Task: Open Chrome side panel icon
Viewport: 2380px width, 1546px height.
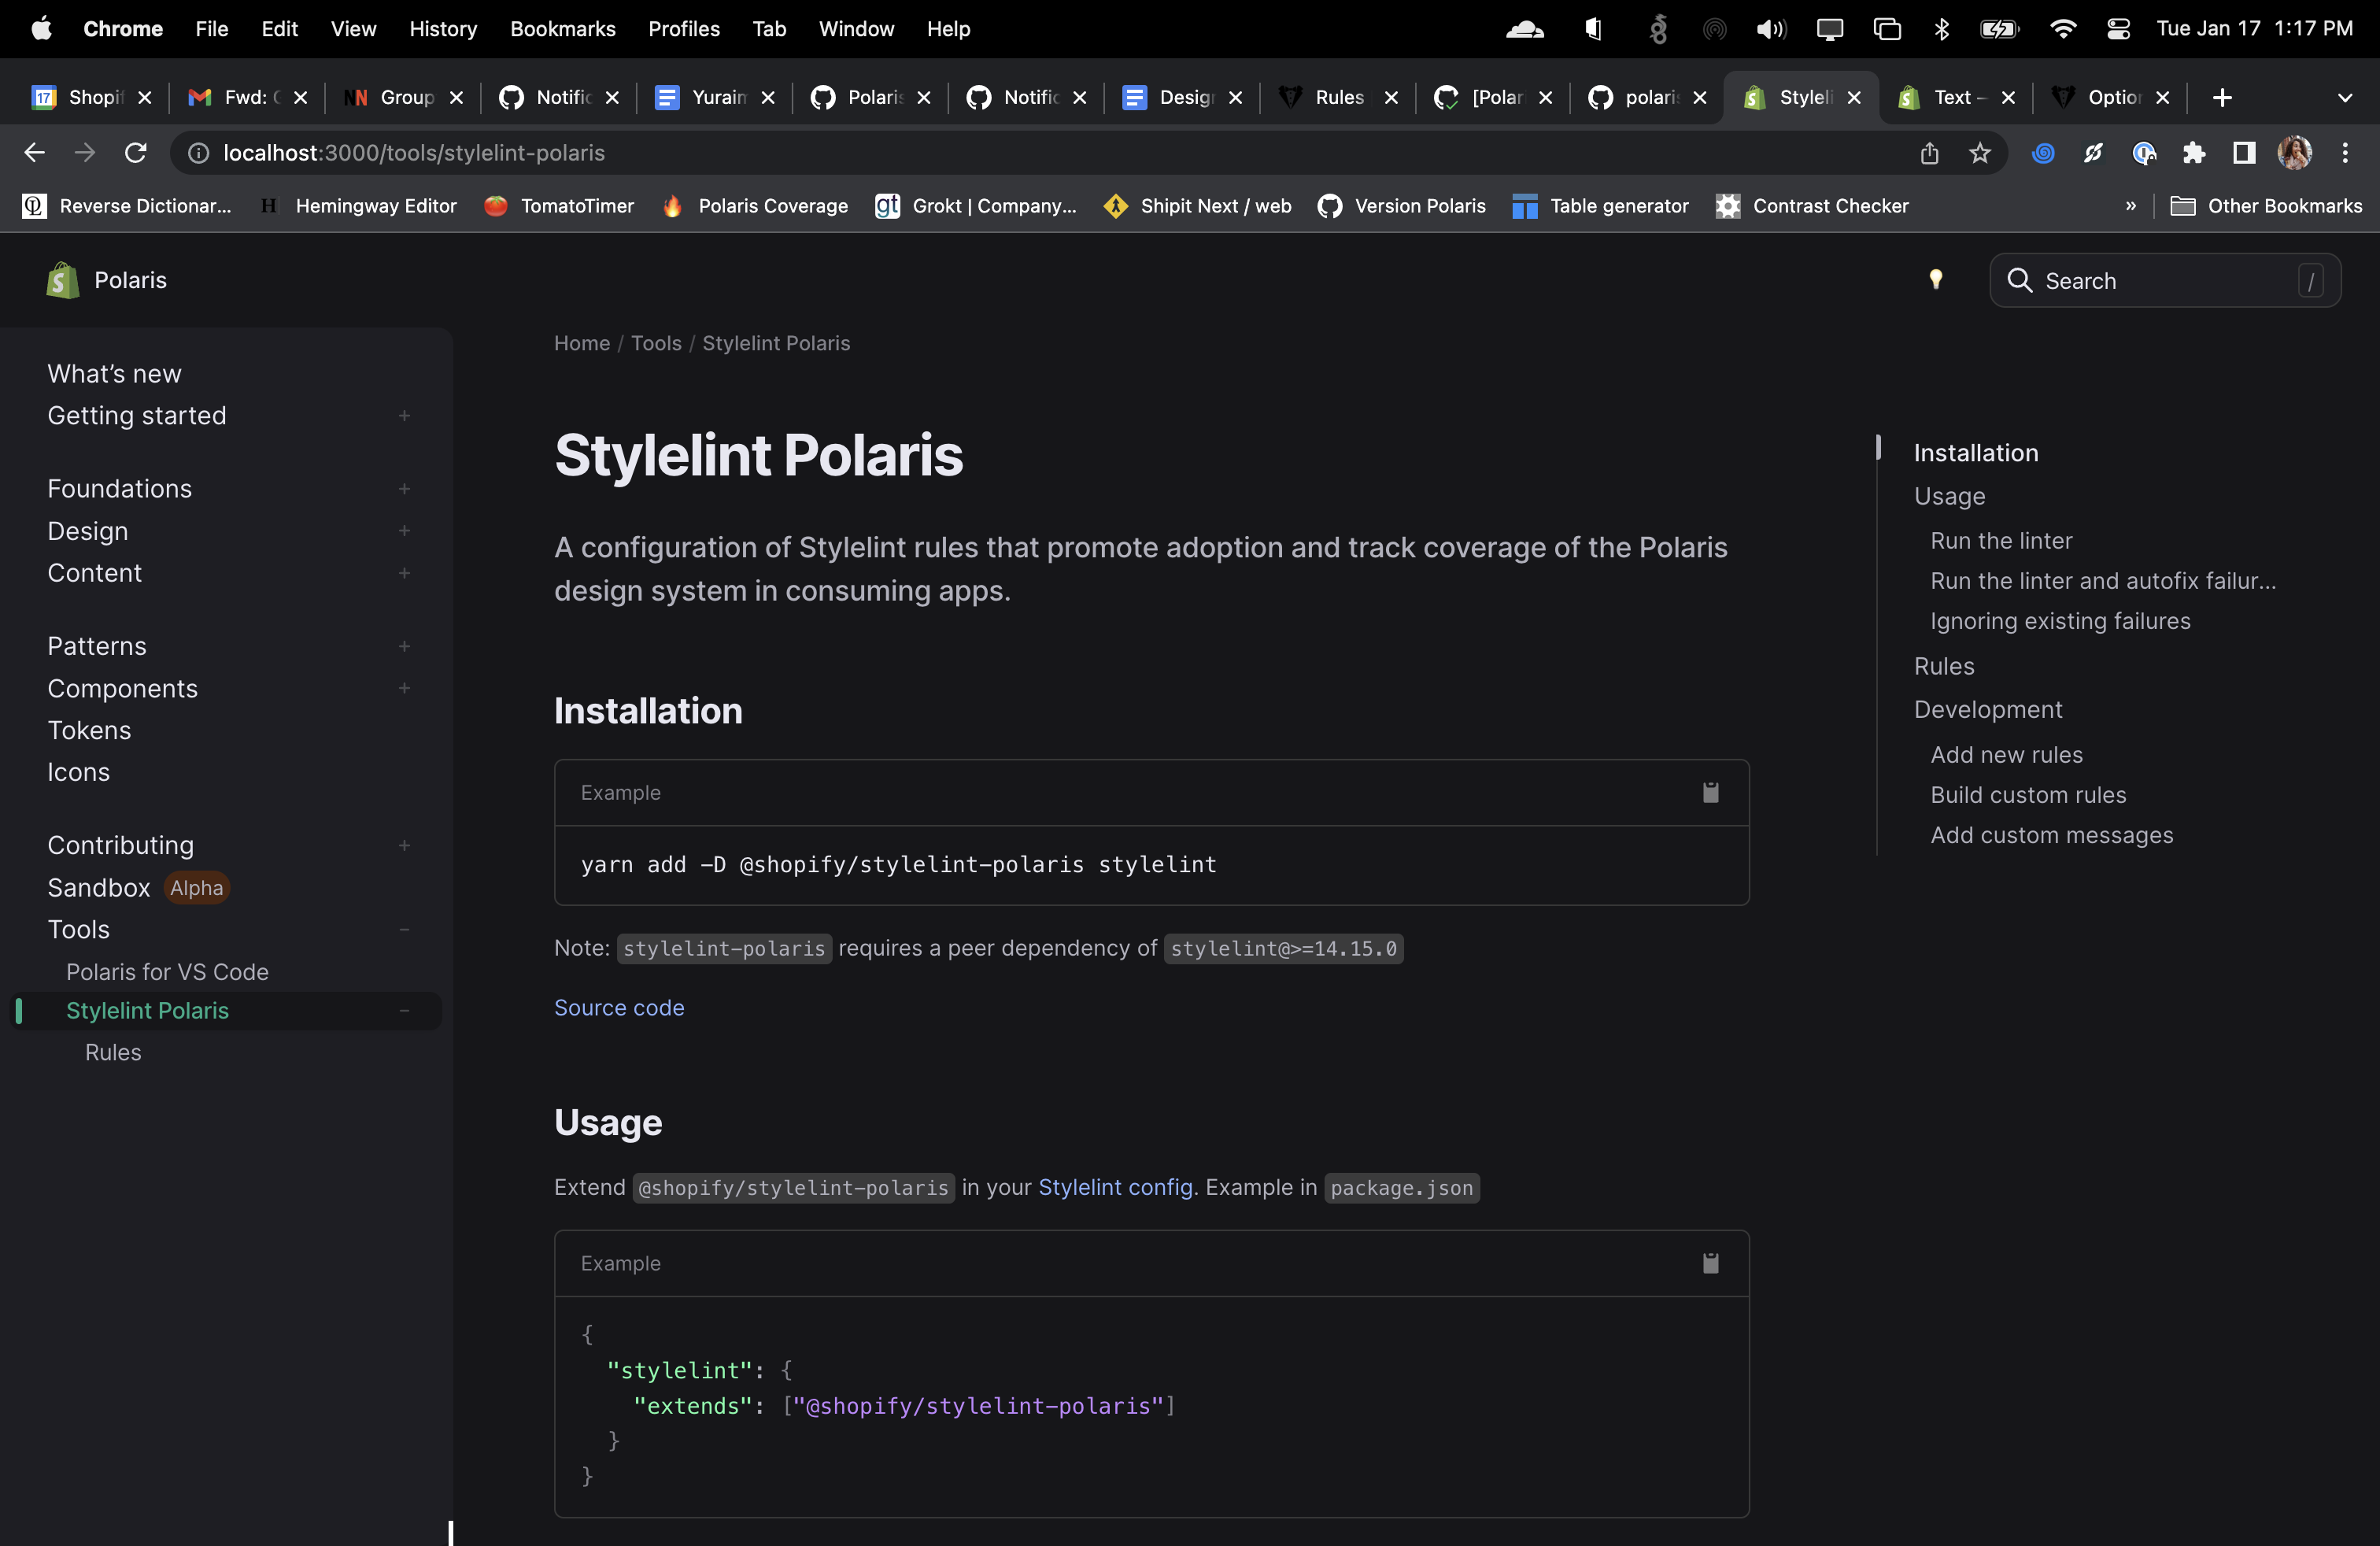Action: 2244,153
